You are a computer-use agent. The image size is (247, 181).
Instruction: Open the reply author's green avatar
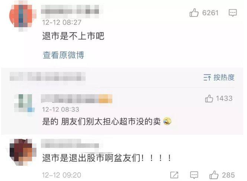[x=25, y=103]
